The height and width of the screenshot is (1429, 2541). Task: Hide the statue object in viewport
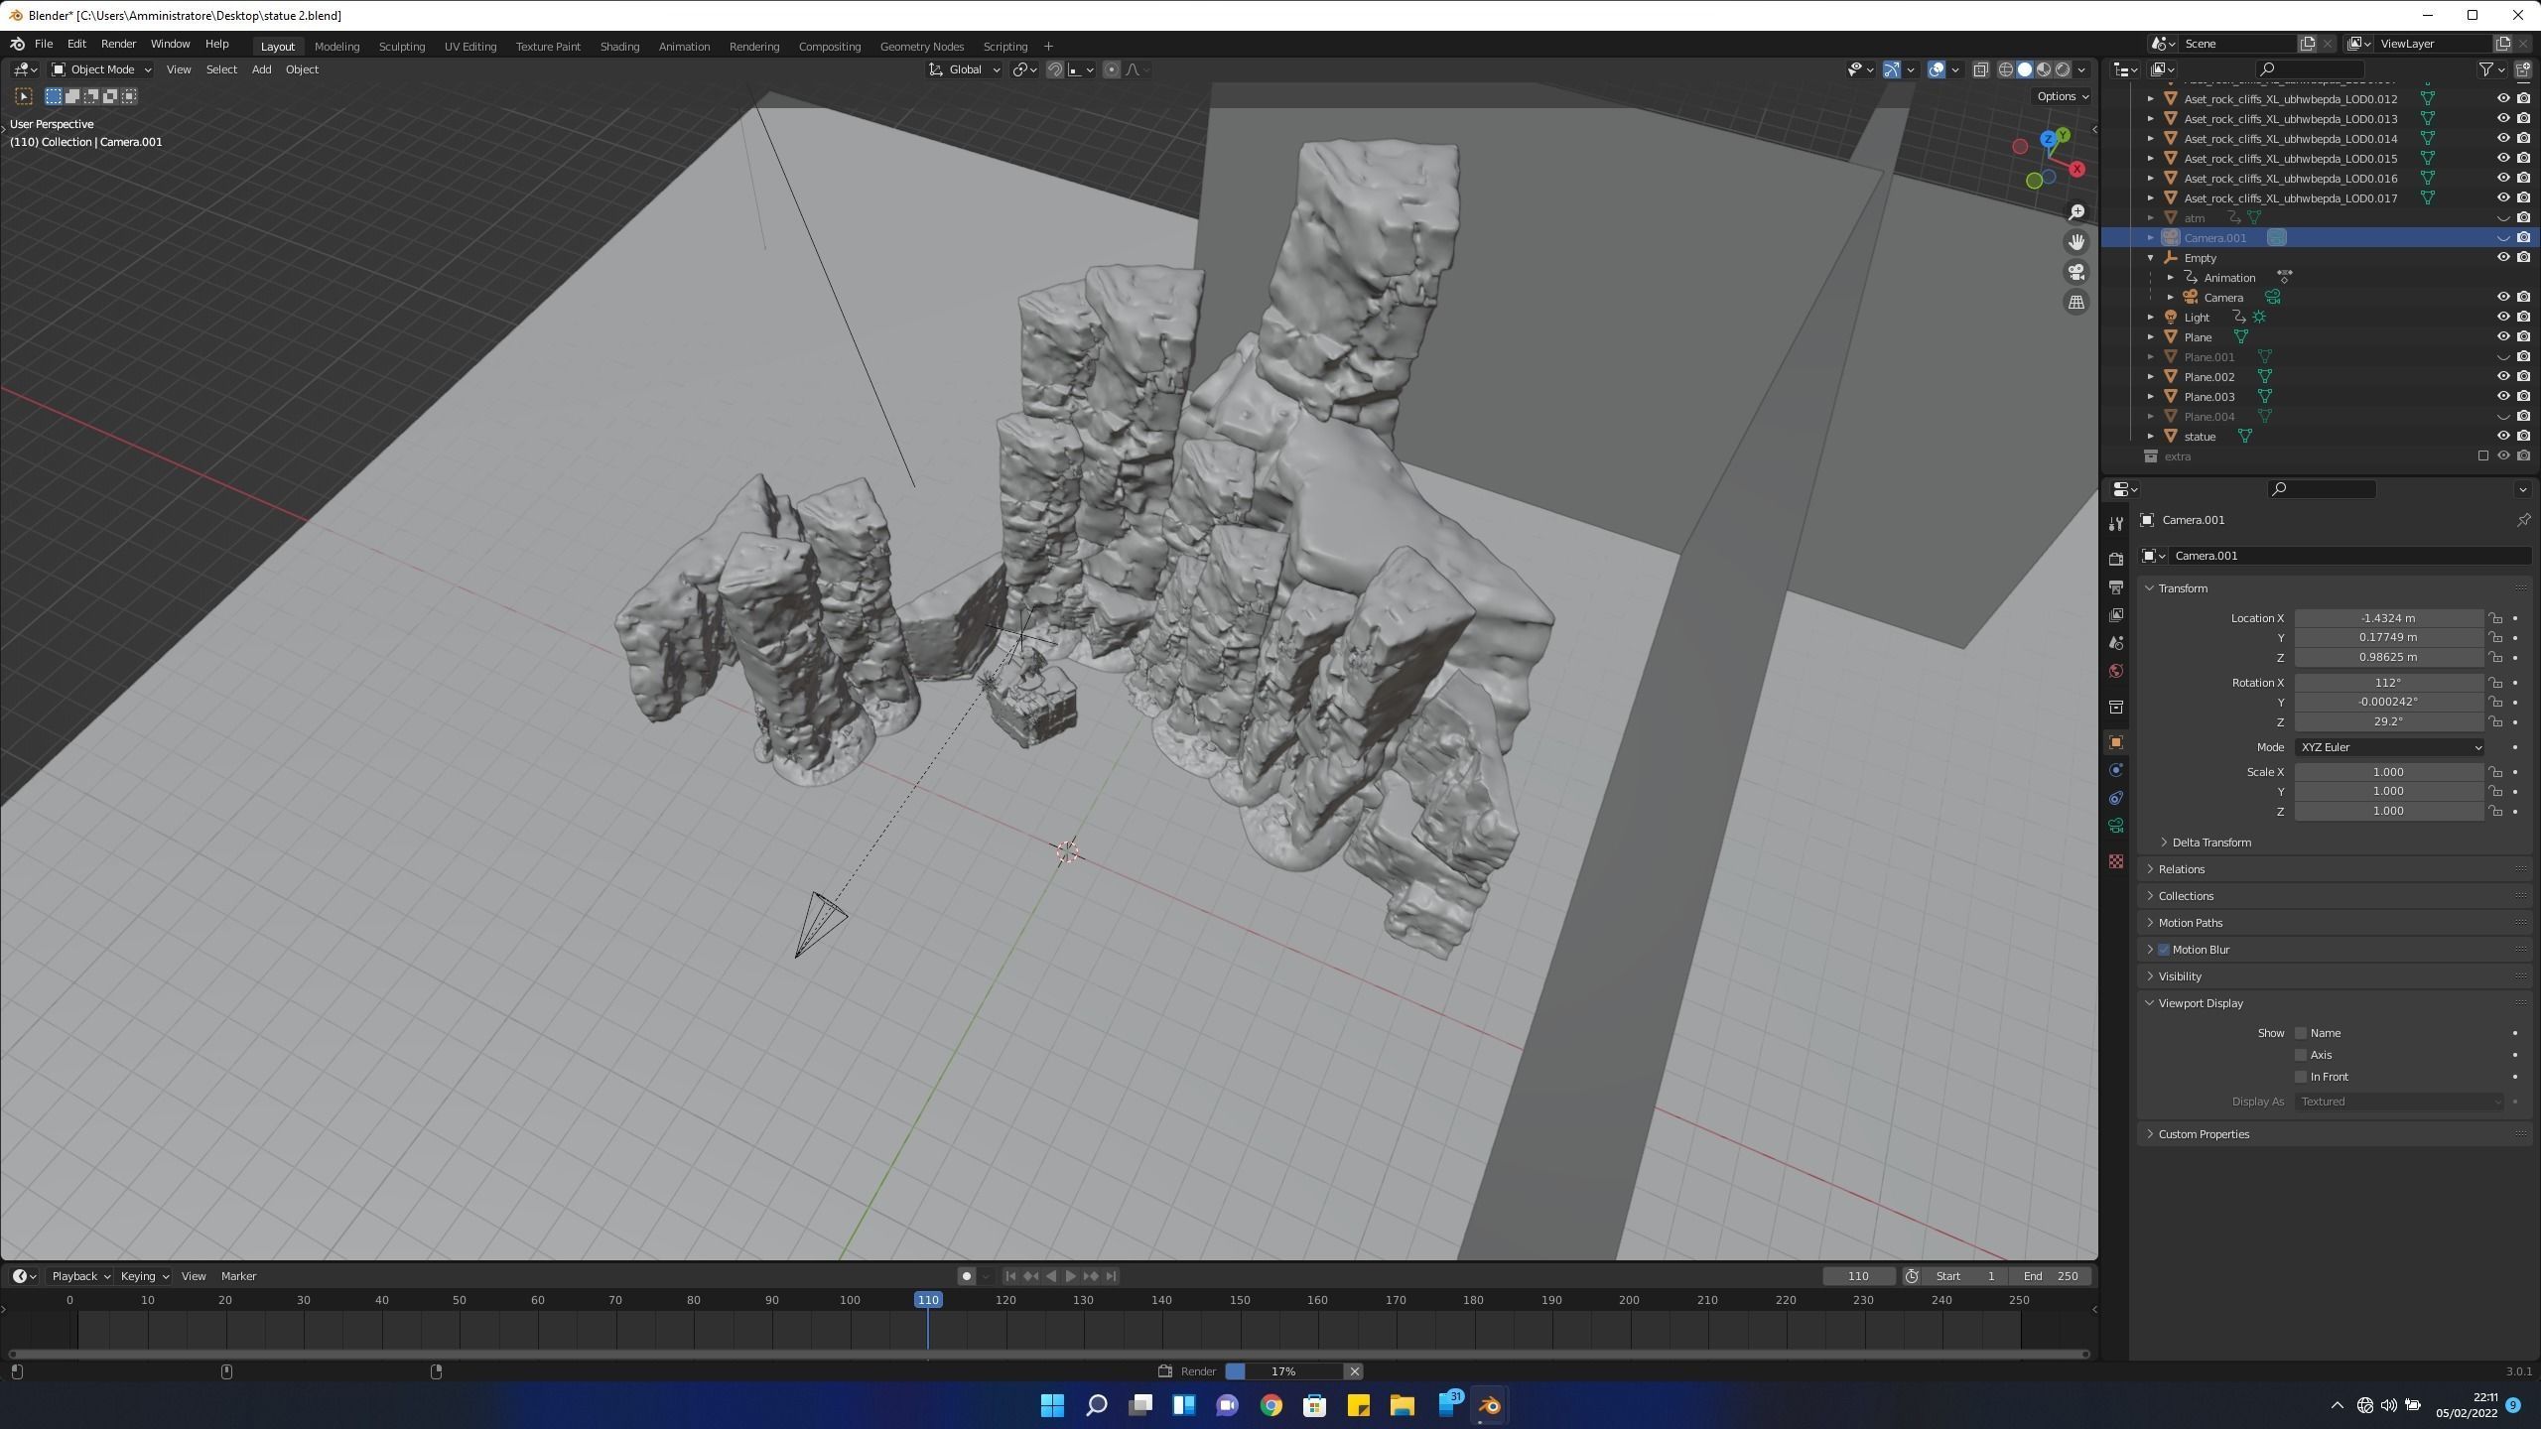point(2502,437)
